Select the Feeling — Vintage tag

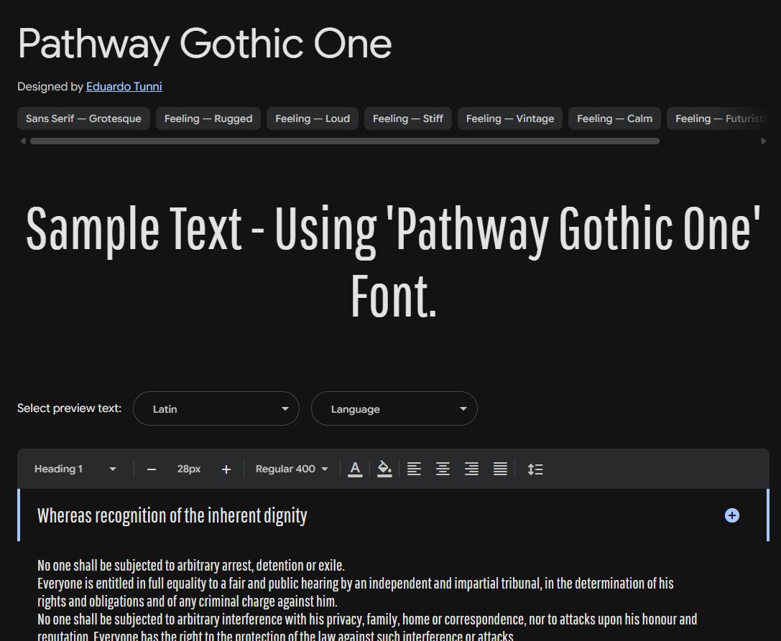point(510,118)
